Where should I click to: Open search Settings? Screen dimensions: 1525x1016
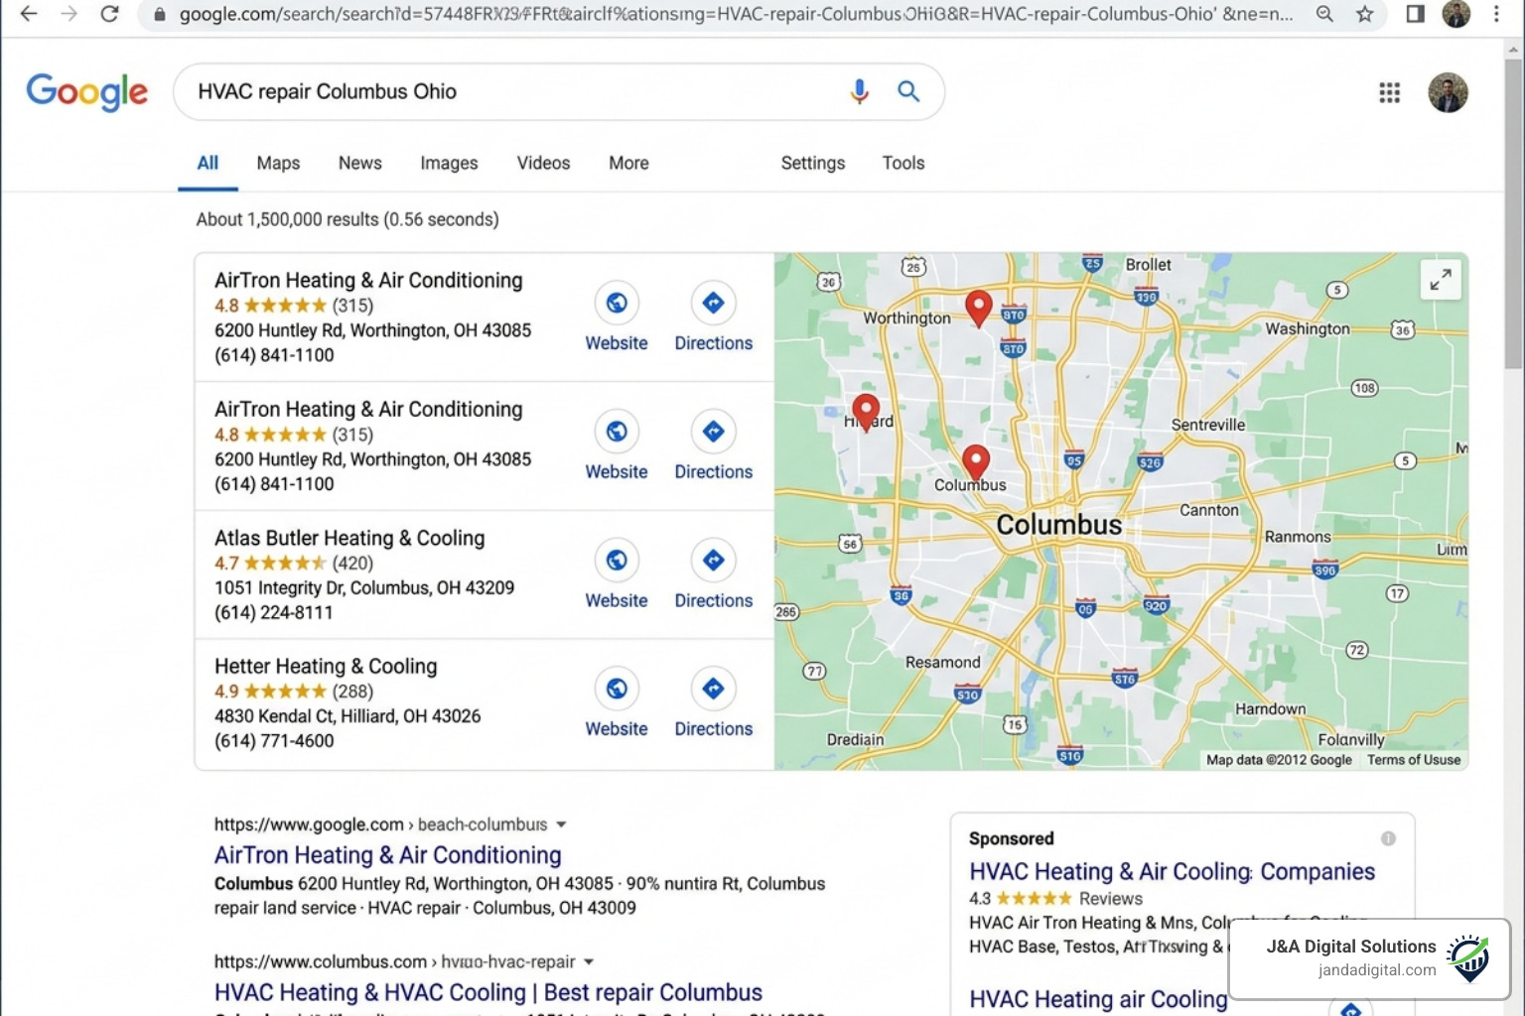812,163
